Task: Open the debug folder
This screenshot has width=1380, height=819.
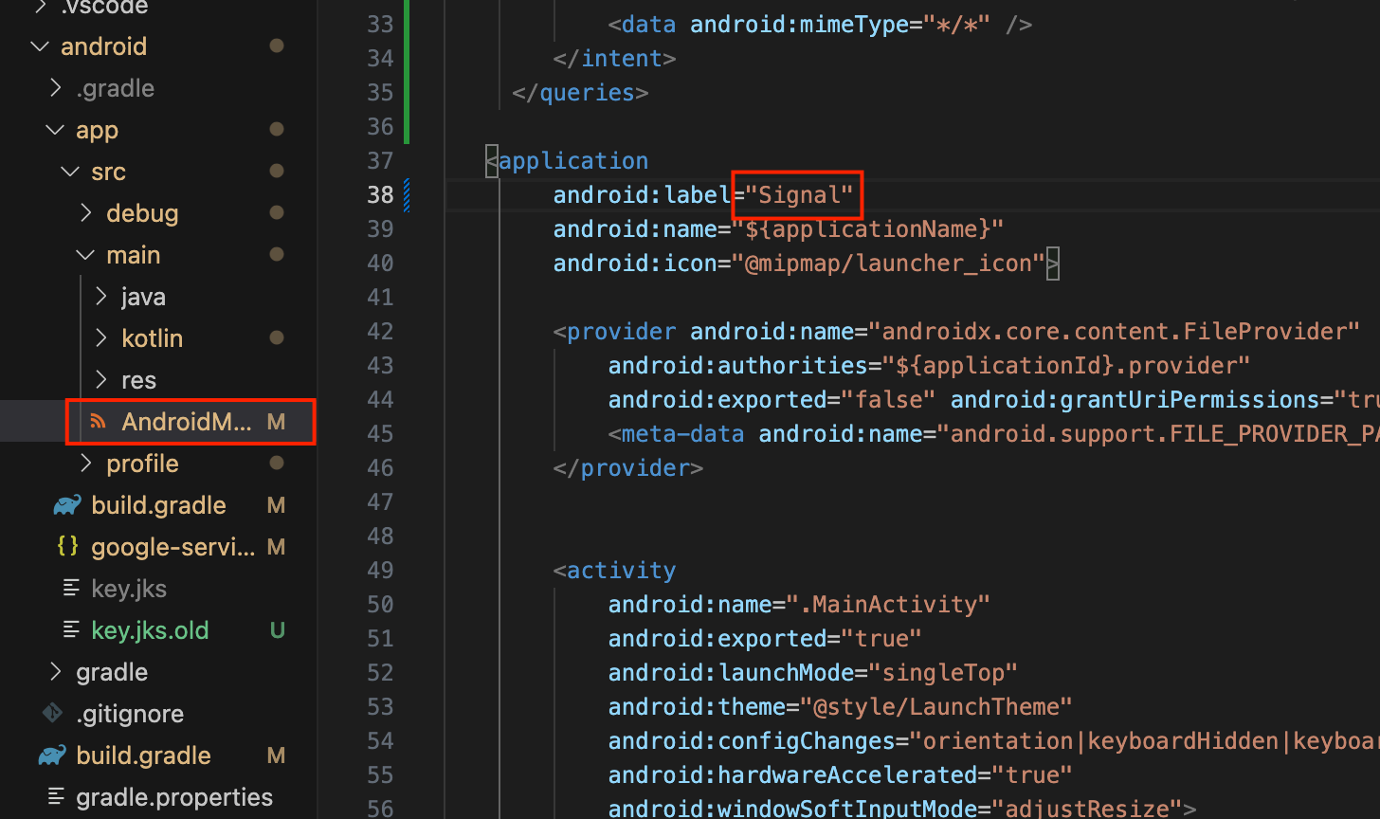Action: (x=142, y=213)
